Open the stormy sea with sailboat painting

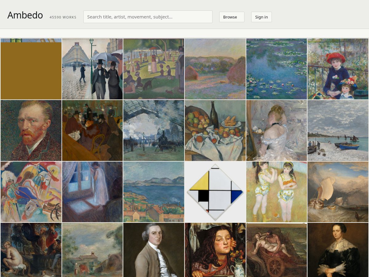[x=338, y=192]
